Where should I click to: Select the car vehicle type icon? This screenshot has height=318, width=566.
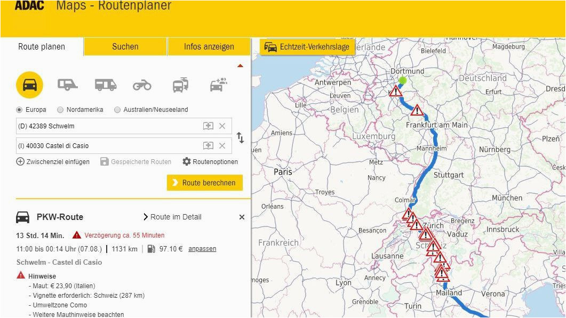click(29, 85)
